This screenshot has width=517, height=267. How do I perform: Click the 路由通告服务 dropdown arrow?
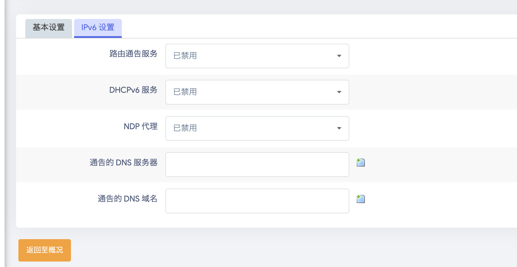(339, 56)
